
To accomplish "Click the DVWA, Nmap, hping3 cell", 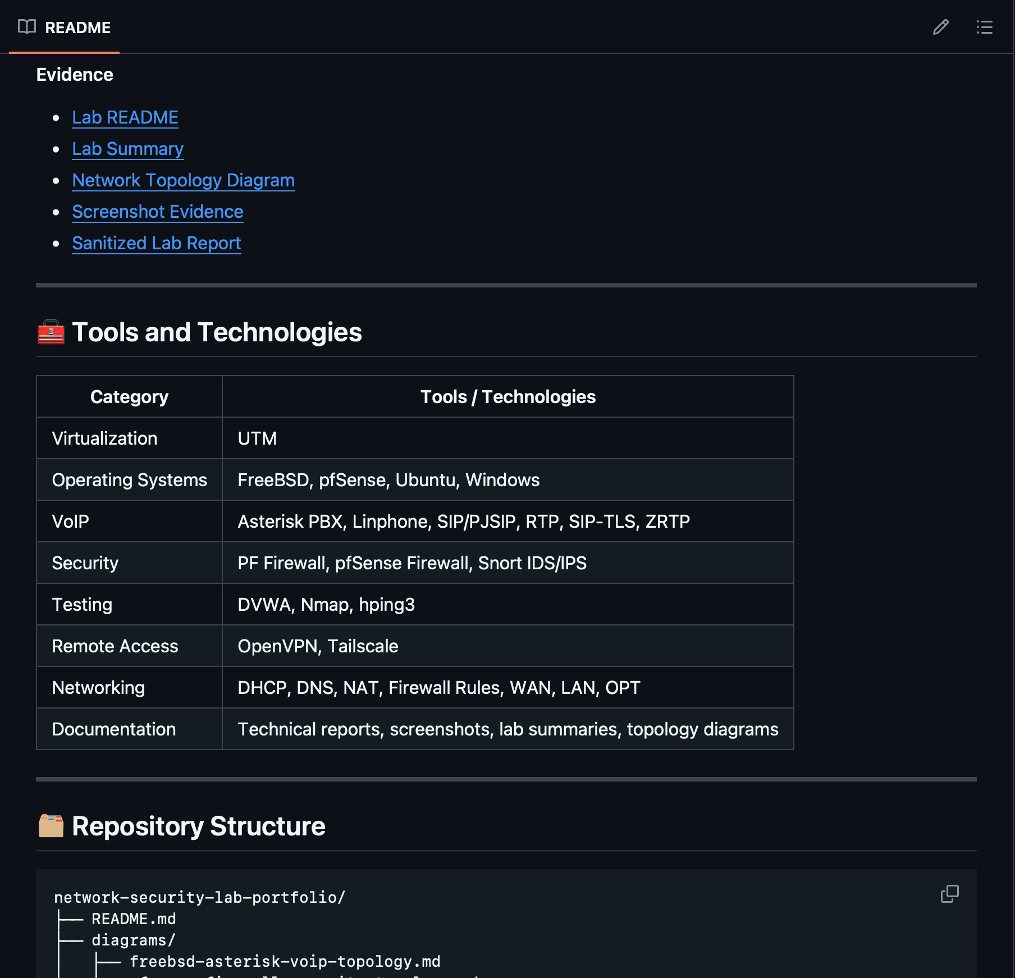I will (508, 605).
